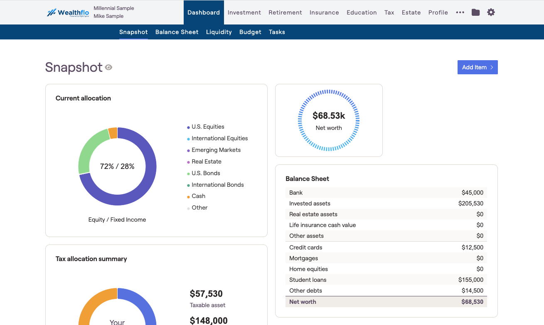Switch to the Balance Sheet subtab
The height and width of the screenshot is (325, 544).
coord(177,32)
